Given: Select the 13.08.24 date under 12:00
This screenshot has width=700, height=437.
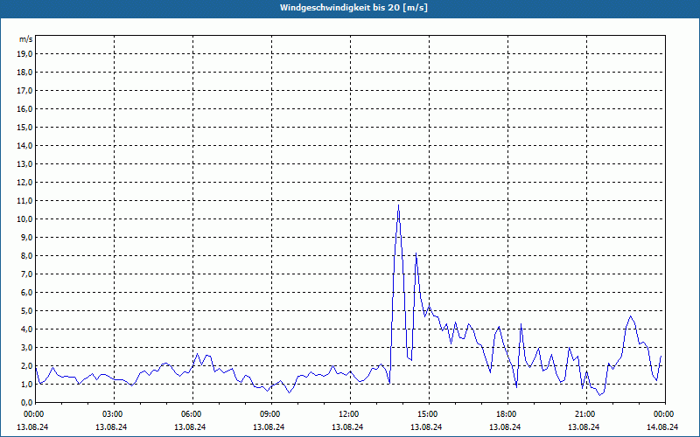Looking at the screenshot, I should (x=347, y=427).
